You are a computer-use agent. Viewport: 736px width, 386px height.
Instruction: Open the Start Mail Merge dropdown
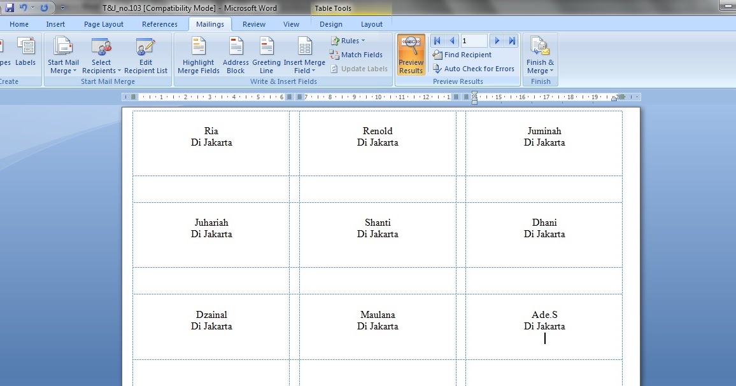63,55
